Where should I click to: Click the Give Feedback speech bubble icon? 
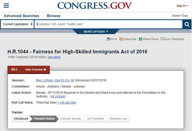tap(162, 39)
